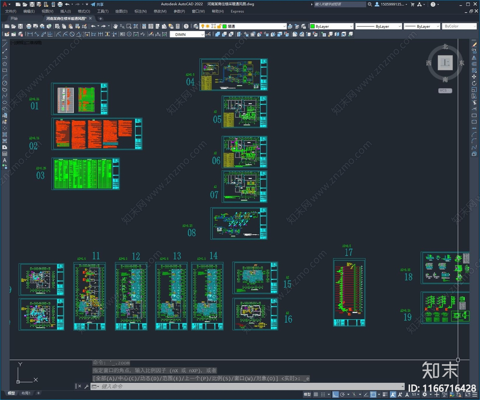Image resolution: width=480 pixels, height=400 pixels.
Task: Open the Plot print icon in standard toolbar
Action: click(x=29, y=26)
